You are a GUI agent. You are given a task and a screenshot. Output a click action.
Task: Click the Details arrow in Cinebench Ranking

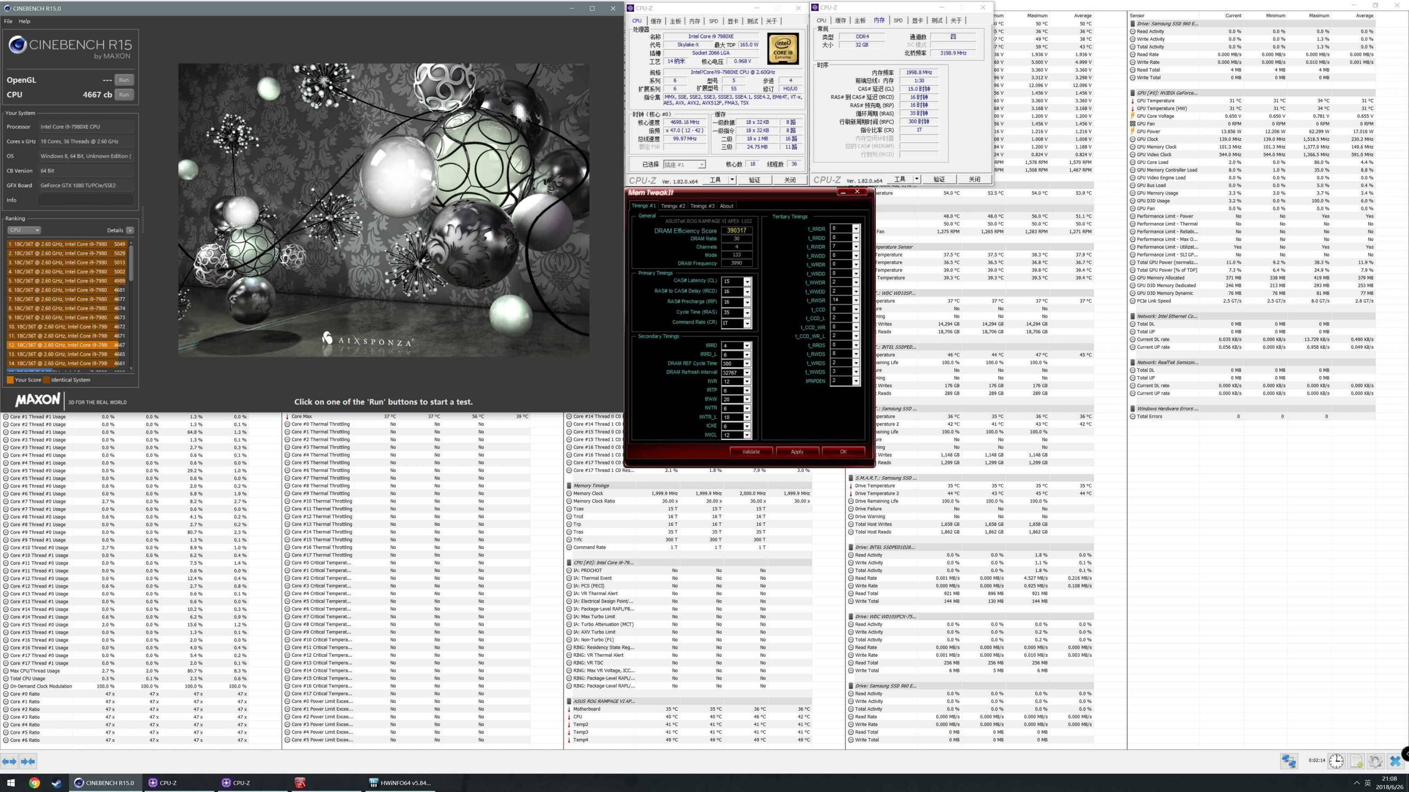click(130, 230)
